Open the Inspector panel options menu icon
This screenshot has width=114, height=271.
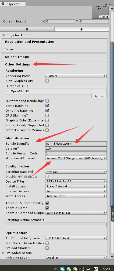111,4
